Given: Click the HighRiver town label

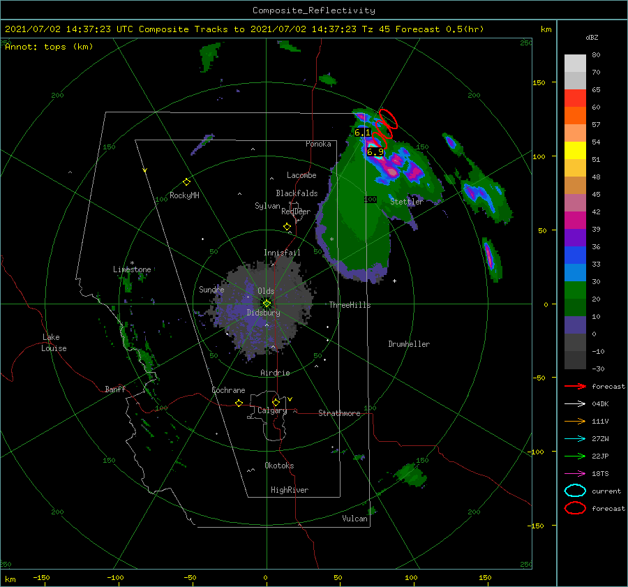Looking at the screenshot, I should pyautogui.click(x=289, y=490).
